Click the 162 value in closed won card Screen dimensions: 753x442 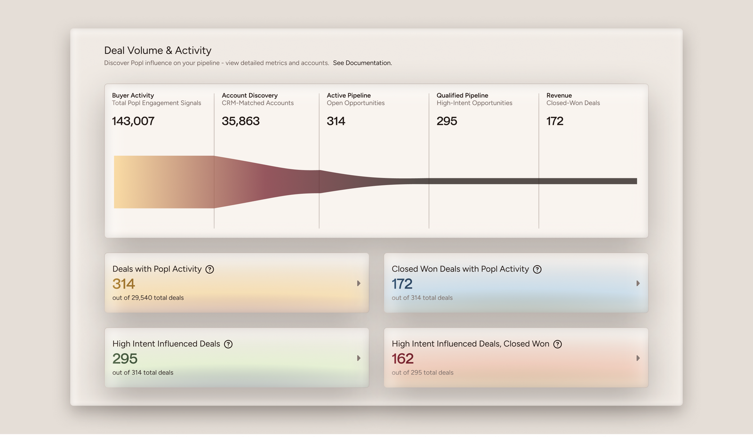click(x=402, y=359)
